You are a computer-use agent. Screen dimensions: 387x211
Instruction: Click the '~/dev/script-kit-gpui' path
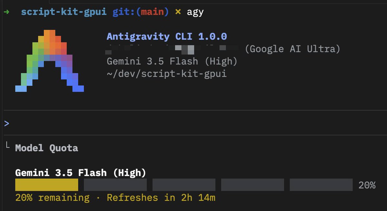167,74
